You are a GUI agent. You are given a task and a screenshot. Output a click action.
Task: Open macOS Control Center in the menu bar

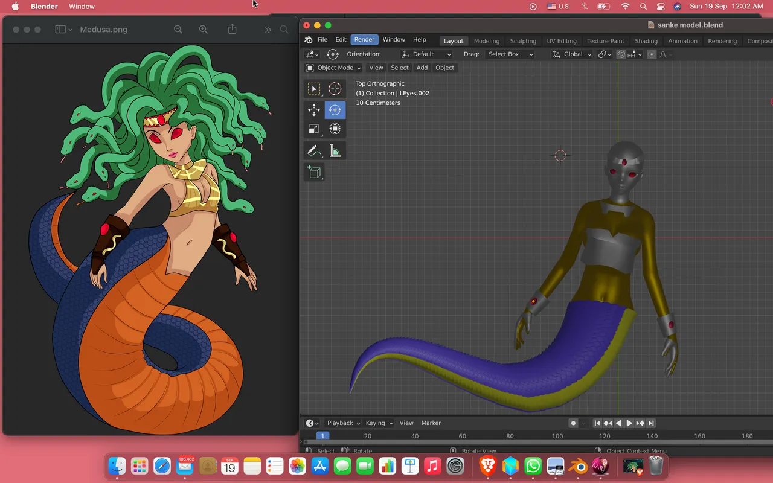pyautogui.click(x=661, y=6)
